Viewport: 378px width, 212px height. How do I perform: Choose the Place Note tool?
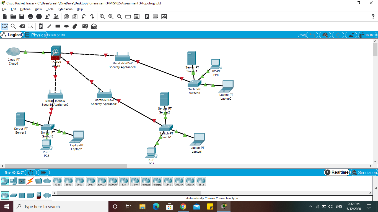click(41, 26)
